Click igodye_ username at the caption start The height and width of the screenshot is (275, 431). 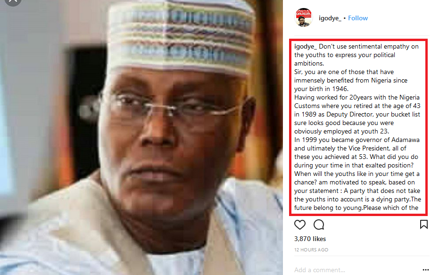306,47
